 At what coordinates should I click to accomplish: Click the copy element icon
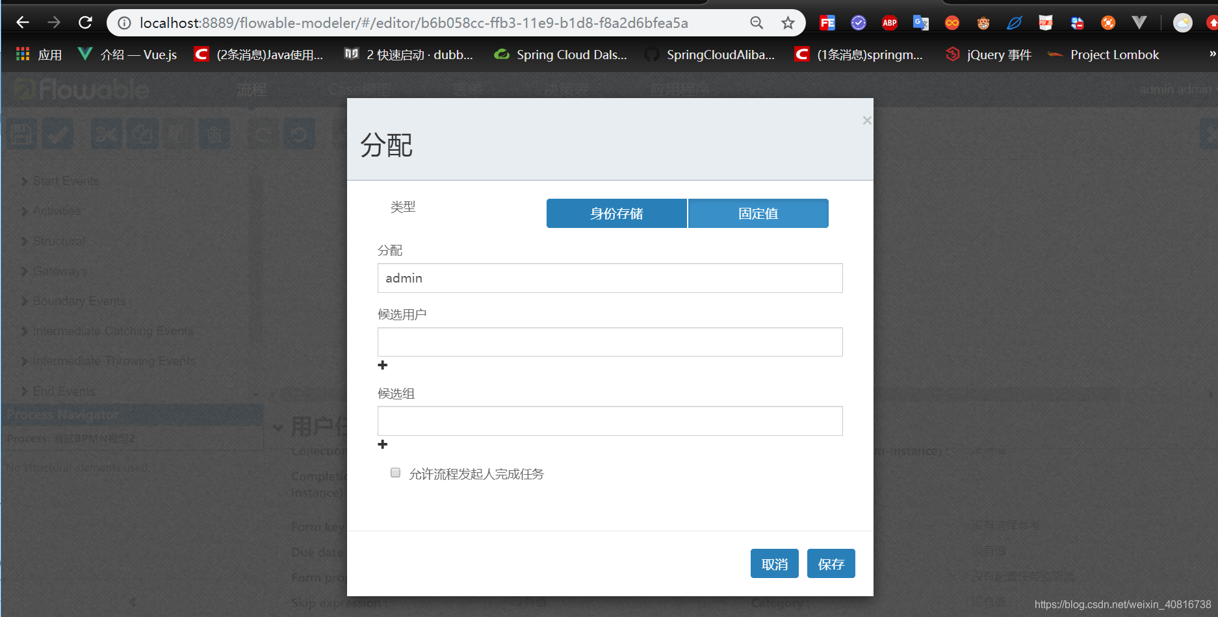point(142,133)
